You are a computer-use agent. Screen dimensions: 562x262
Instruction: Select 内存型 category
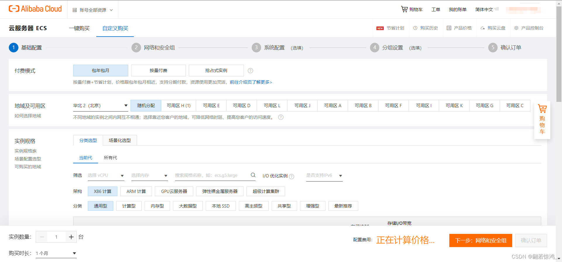(157, 206)
